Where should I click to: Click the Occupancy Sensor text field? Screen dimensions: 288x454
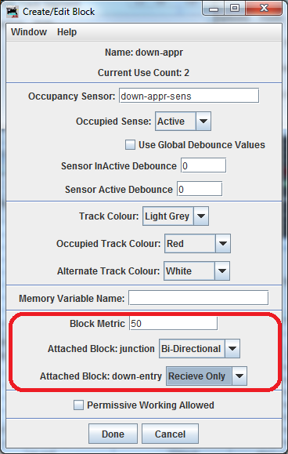(x=189, y=96)
